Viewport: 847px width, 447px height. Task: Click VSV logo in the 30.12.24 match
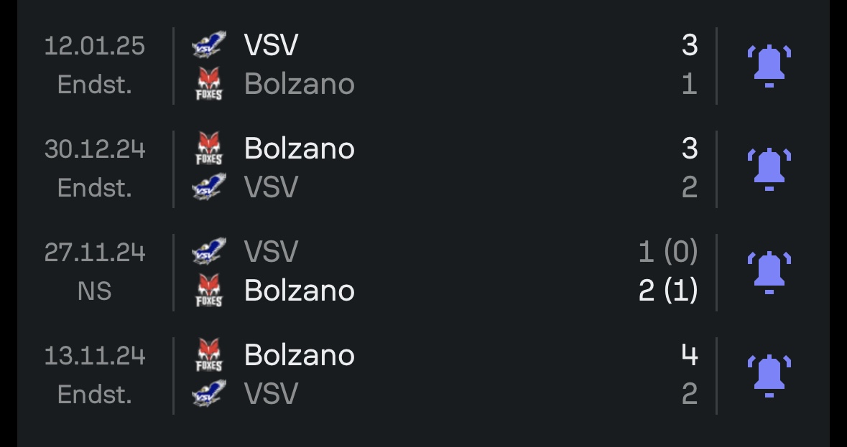click(x=209, y=188)
